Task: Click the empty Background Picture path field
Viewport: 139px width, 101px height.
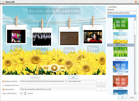Action: click(x=57, y=85)
